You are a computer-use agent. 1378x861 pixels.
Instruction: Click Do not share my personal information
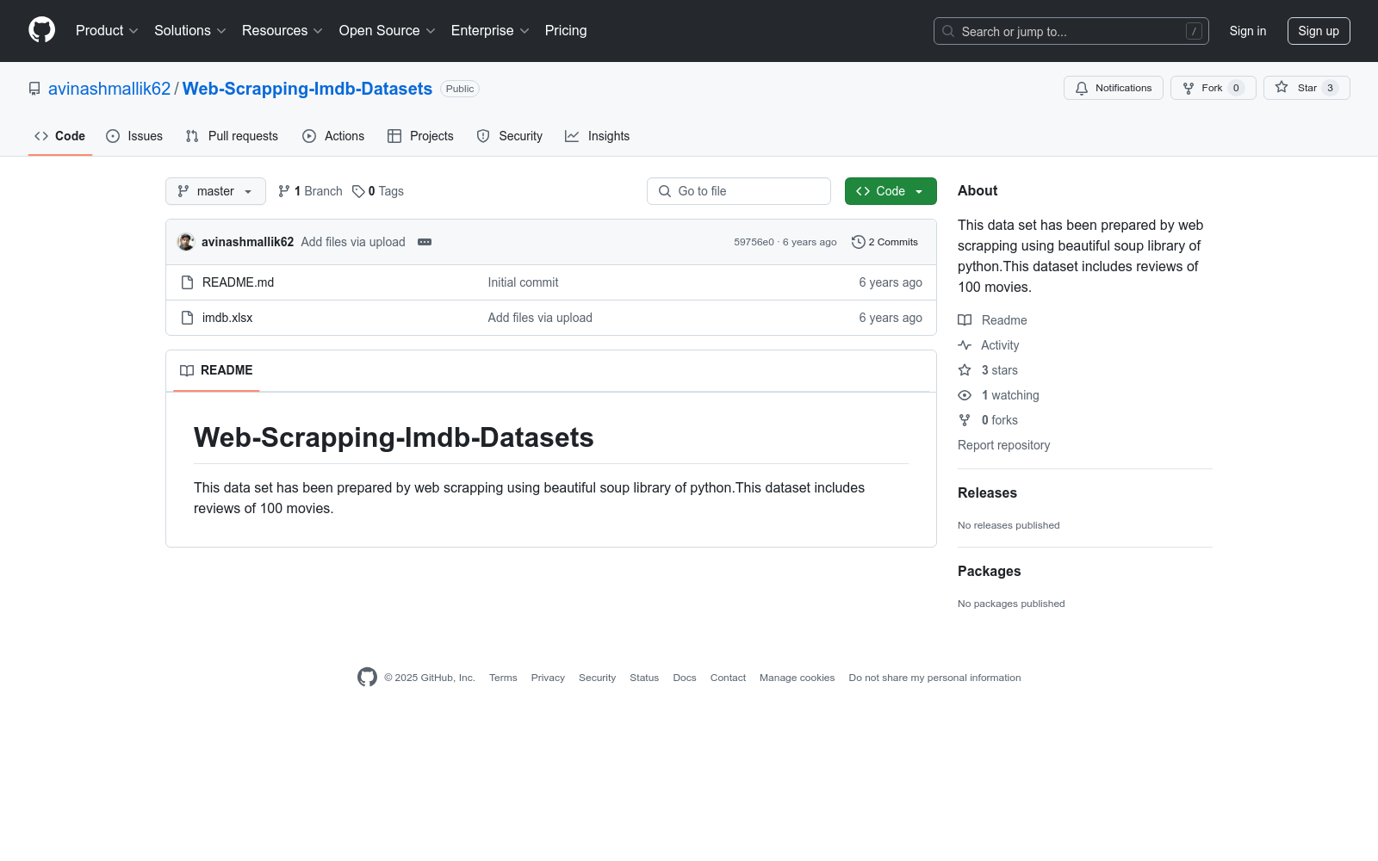934,678
